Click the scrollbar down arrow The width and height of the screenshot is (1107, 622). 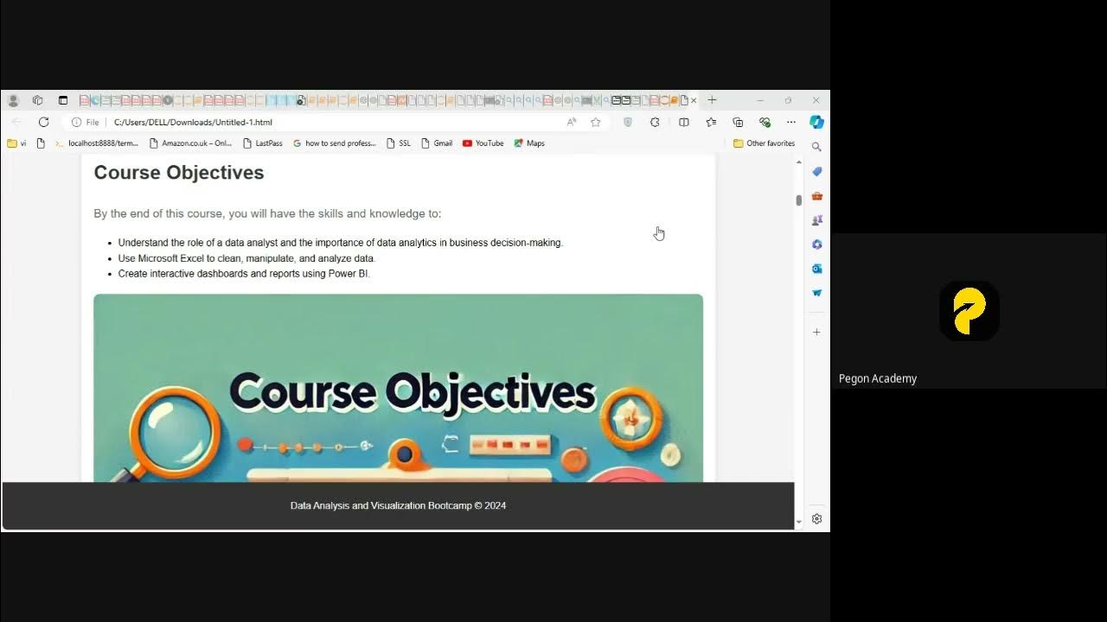coord(799,522)
